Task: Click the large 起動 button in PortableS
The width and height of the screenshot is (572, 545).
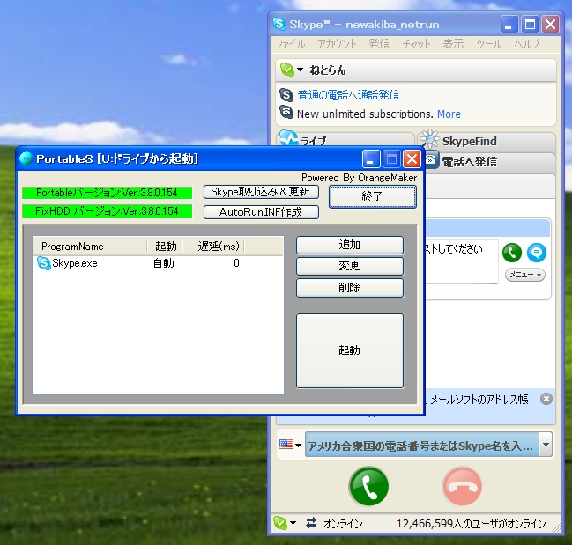Action: click(350, 350)
